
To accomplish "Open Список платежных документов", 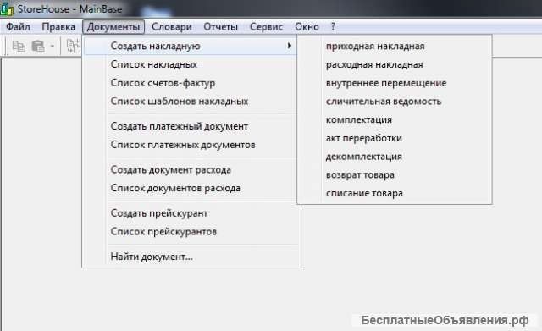I will click(191, 145).
